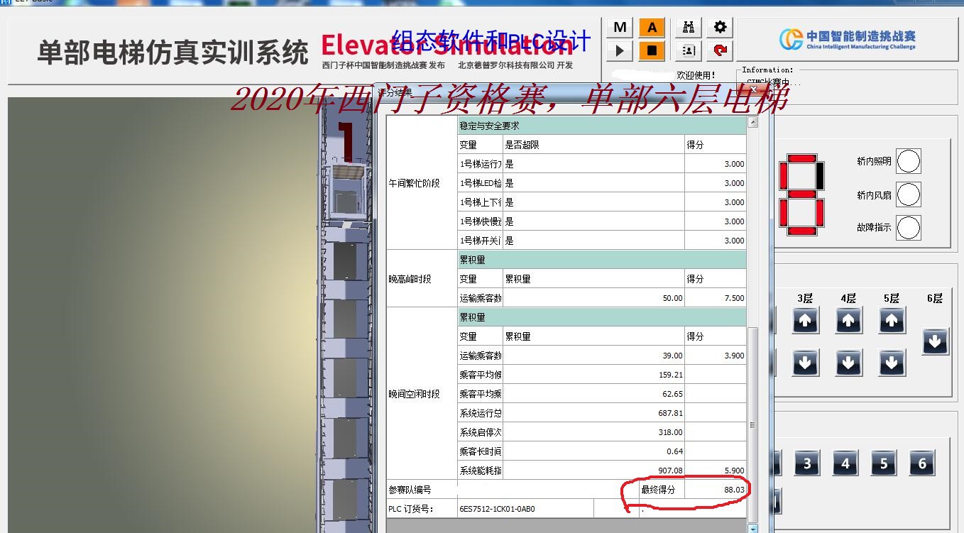Switch to manual mode with M button
The height and width of the screenshot is (533, 964).
pos(620,28)
